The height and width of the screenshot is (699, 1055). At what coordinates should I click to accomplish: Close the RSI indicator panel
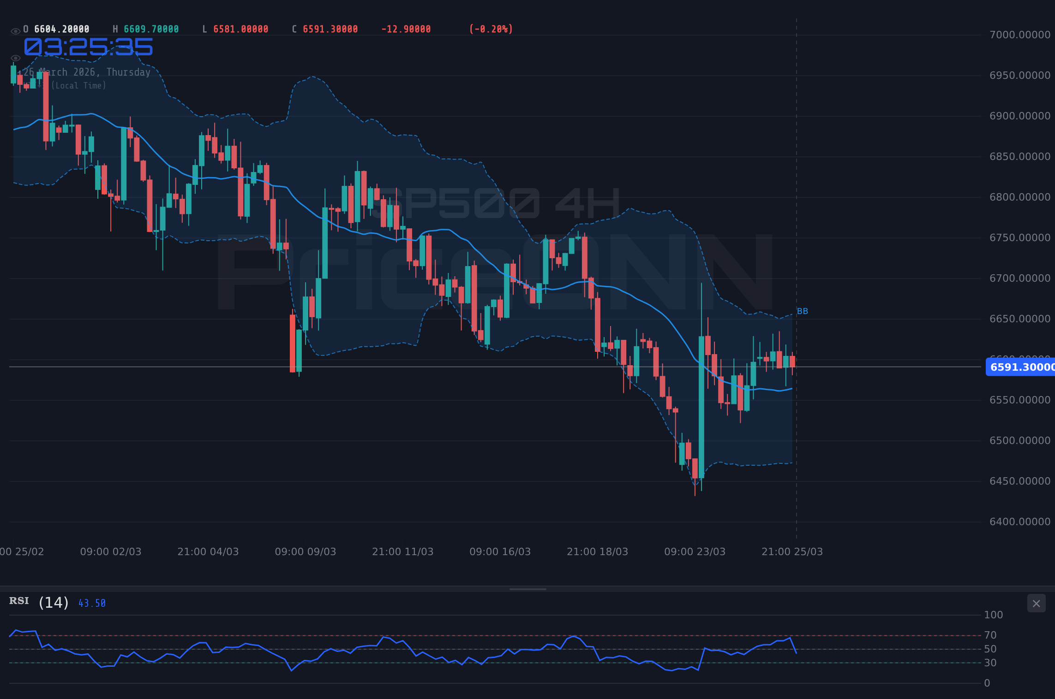click(x=1036, y=603)
